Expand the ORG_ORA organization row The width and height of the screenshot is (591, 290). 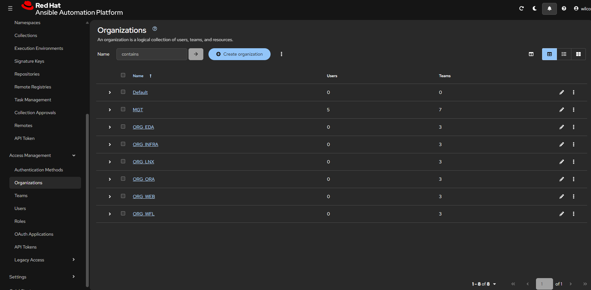tap(110, 179)
